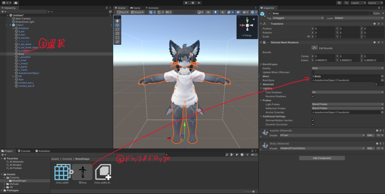Screen dimensions: 385x194
Task: Expand the Armature node
Action: coord(13,28)
